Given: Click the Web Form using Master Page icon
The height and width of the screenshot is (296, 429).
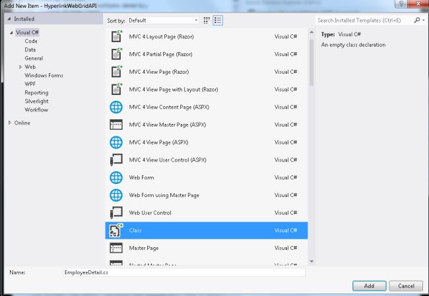Looking at the screenshot, I should [116, 195].
